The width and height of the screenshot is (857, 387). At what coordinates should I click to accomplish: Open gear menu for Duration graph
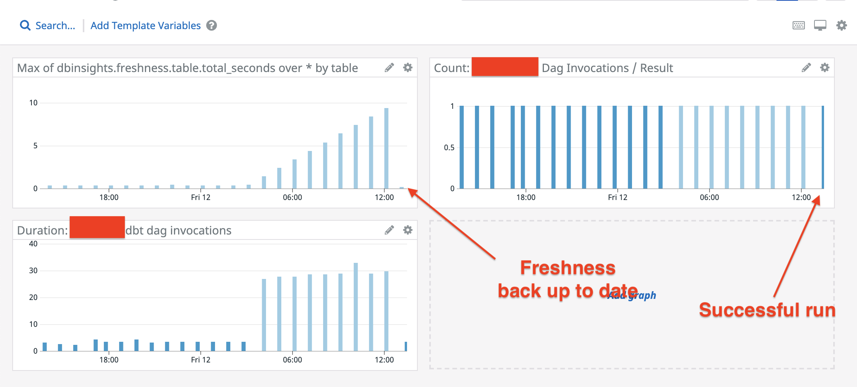click(x=408, y=230)
